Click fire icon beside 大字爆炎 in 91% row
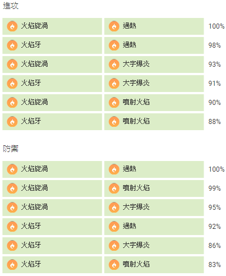 click(114, 84)
